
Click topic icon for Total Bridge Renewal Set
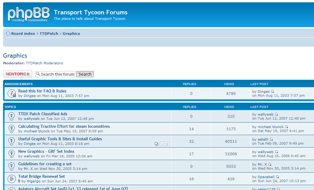tap(12, 179)
